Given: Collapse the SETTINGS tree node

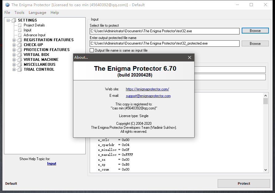Looking at the screenshot, I should pyautogui.click(x=8, y=20).
